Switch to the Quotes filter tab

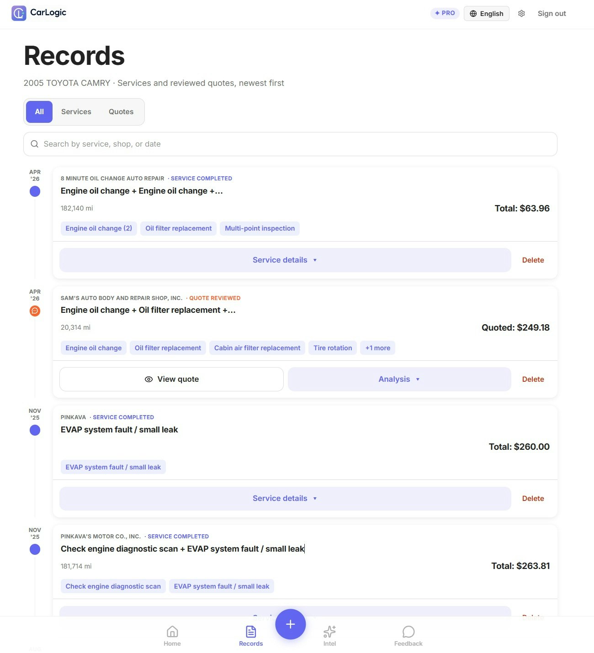(x=121, y=112)
